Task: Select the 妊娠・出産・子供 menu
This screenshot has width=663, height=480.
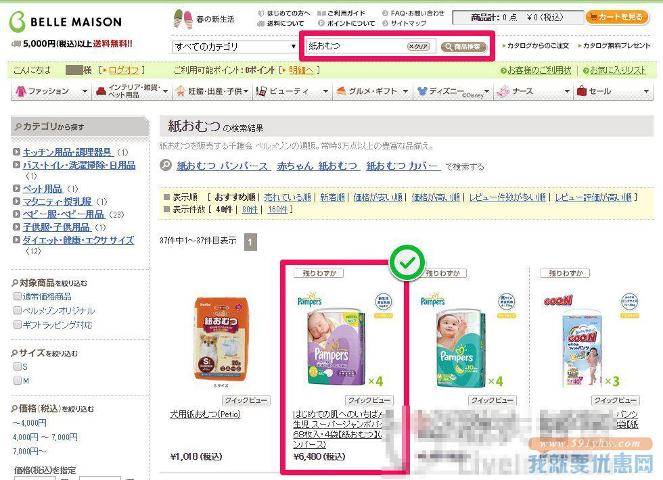Action: pyautogui.click(x=212, y=91)
